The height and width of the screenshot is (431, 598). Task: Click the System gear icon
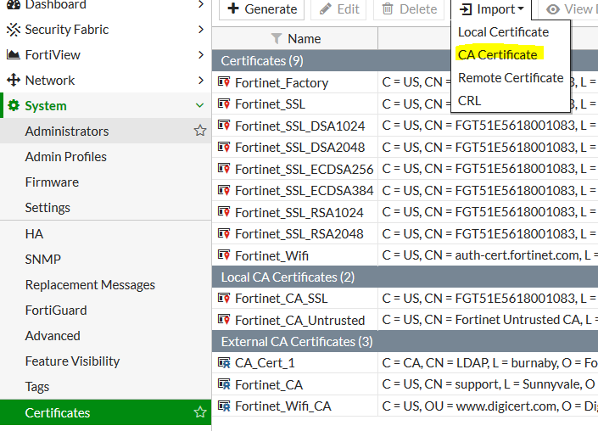click(x=13, y=106)
